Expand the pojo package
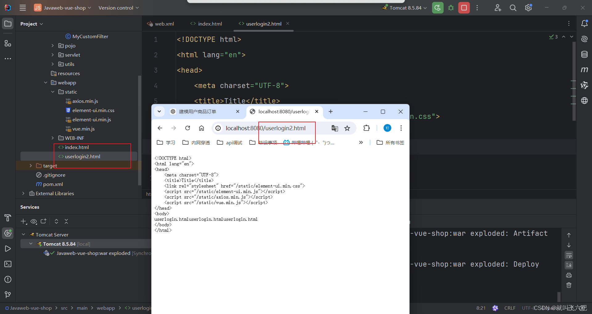Image resolution: width=592 pixels, height=314 pixels. pos(52,46)
